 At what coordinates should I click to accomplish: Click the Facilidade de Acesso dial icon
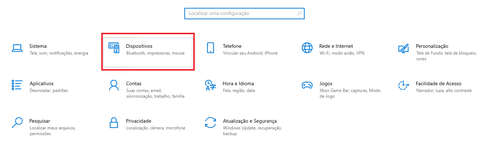(x=403, y=85)
